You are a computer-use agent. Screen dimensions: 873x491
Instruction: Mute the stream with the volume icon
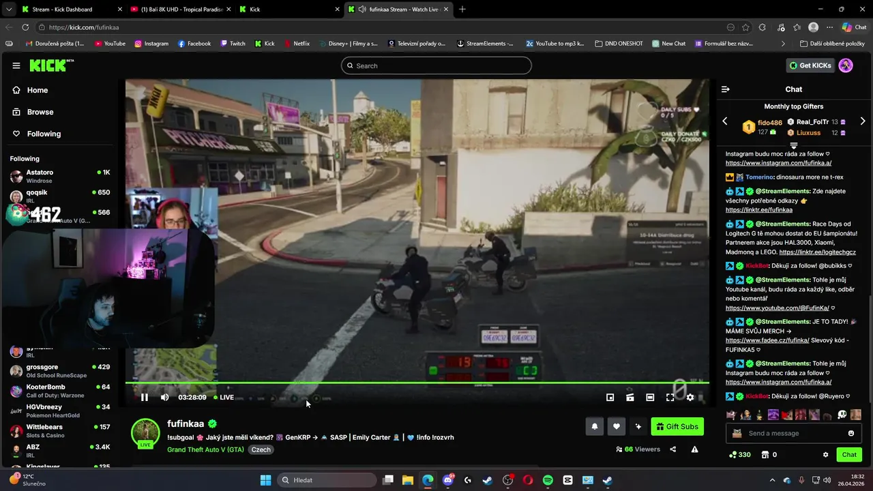[164, 397]
